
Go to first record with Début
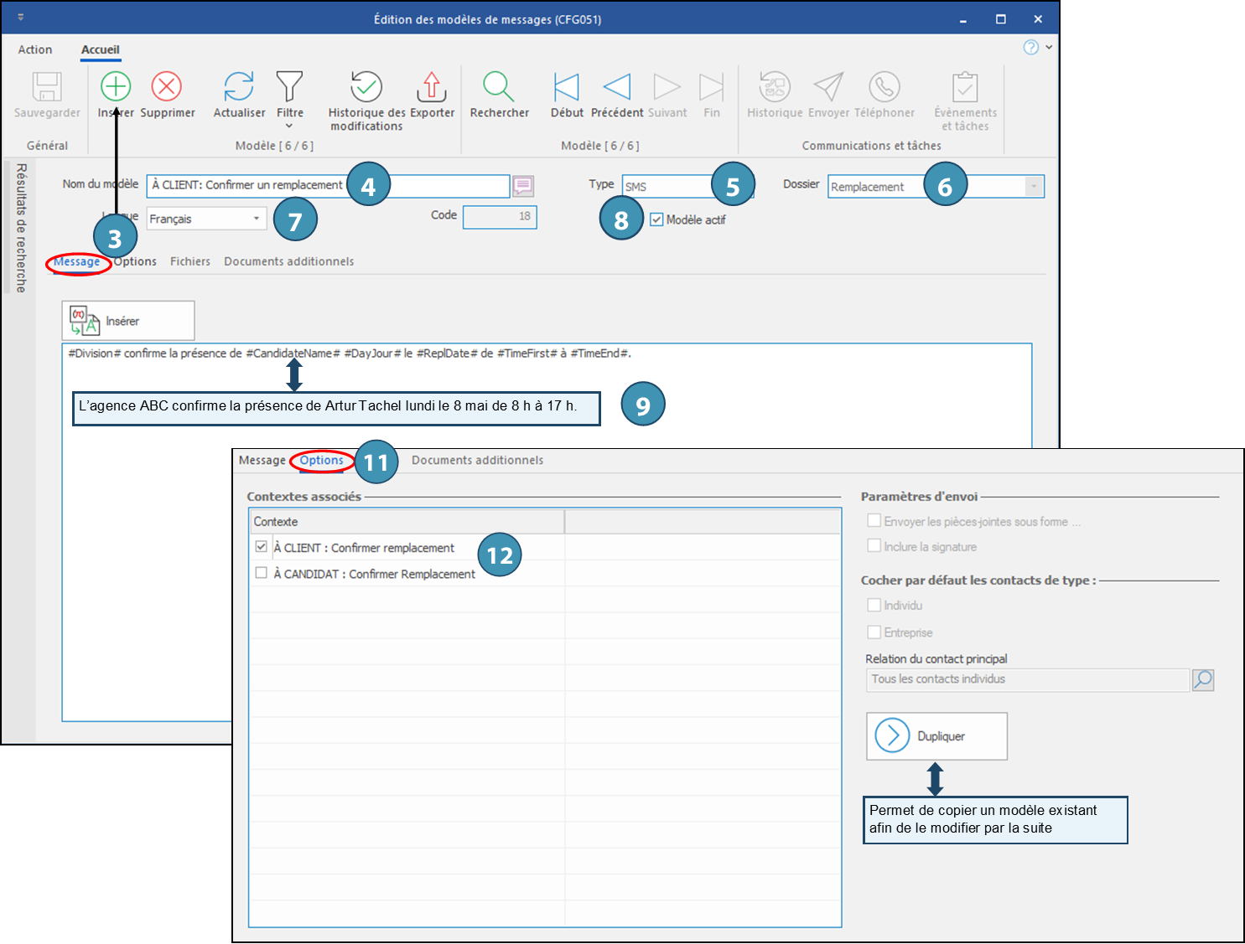click(x=567, y=86)
